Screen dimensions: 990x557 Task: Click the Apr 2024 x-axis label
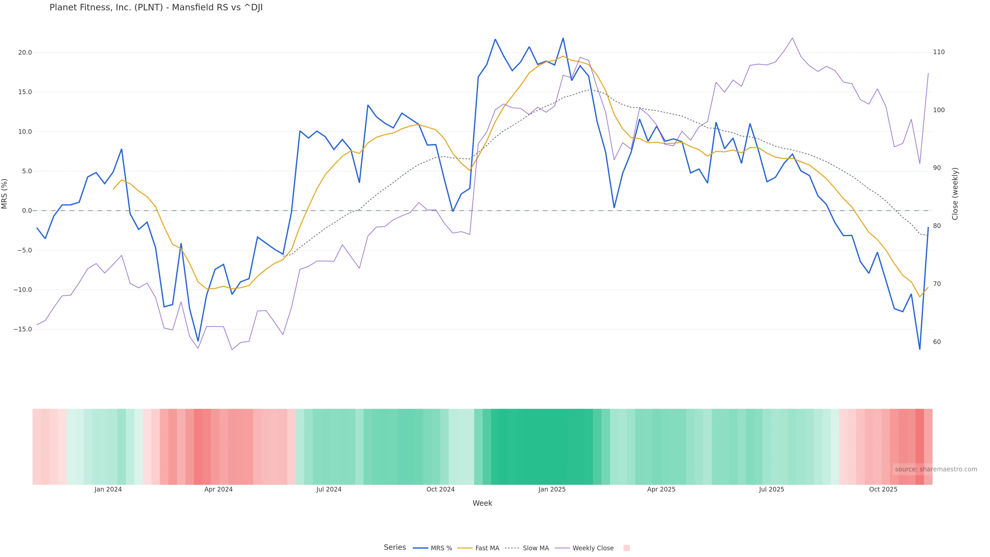[x=218, y=490]
